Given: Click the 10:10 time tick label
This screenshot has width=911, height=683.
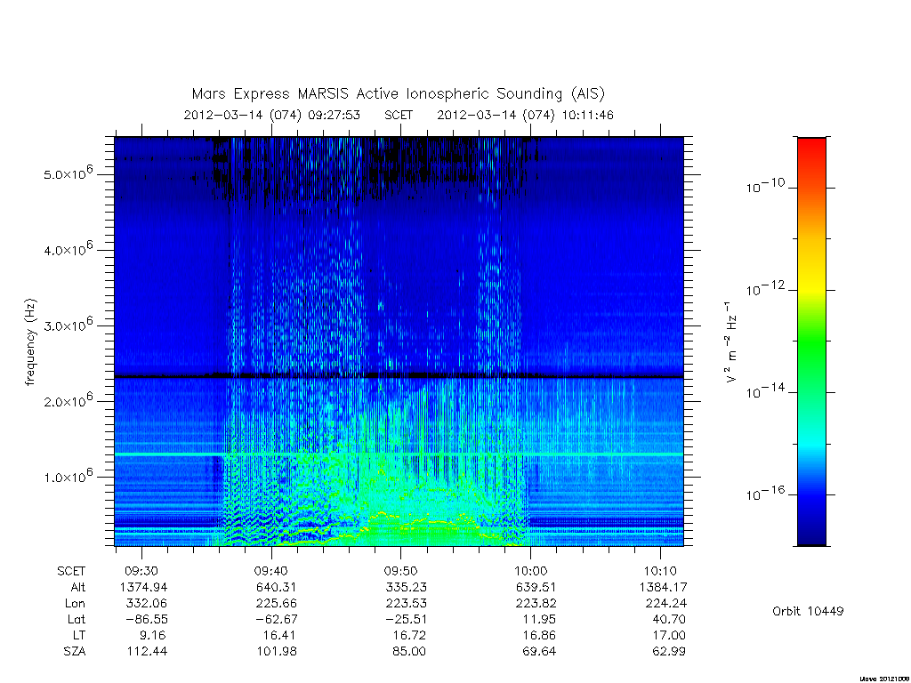Looking at the screenshot, I should coord(660,571).
